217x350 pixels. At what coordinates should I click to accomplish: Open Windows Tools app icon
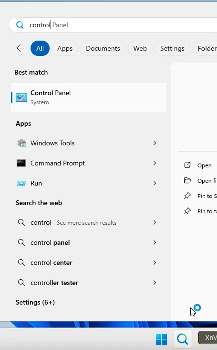(21, 143)
